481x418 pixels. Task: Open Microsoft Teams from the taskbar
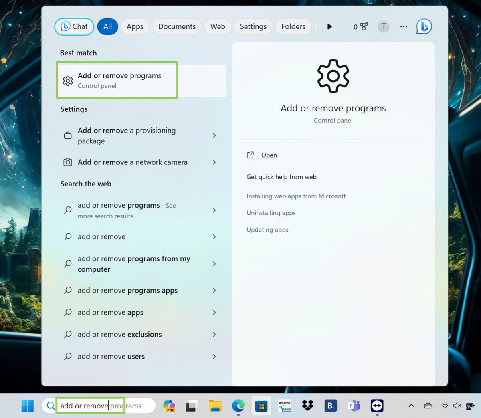(354, 406)
